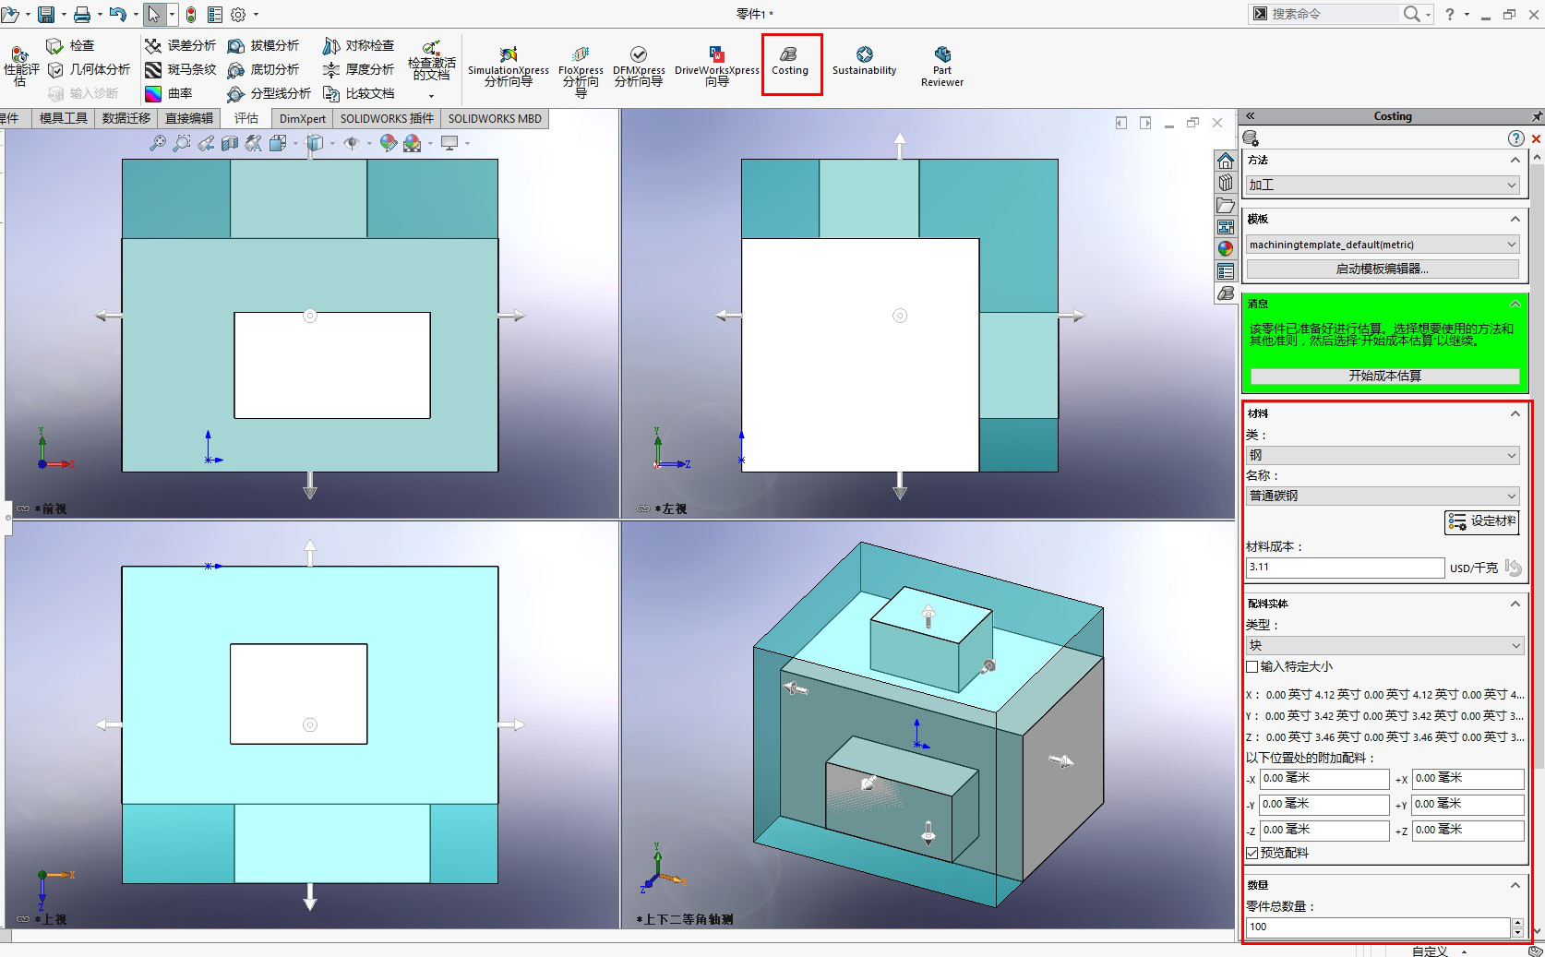Viewport: 1545px width, 957px height.
Task: Open the Part Reviewer tool
Action: pyautogui.click(x=941, y=66)
